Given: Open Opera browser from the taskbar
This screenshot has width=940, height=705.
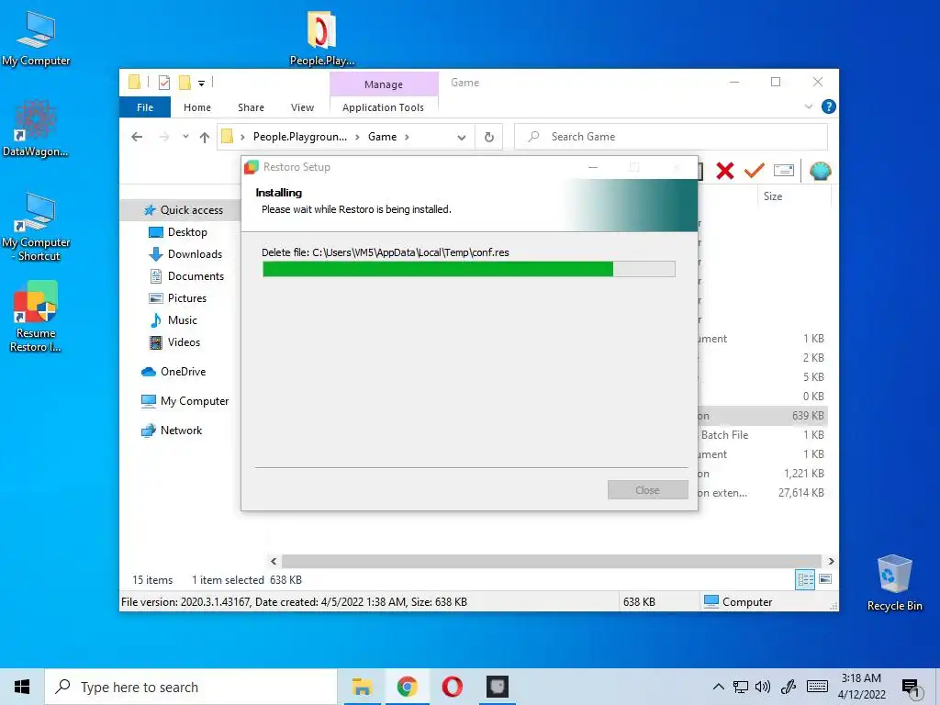Looking at the screenshot, I should pyautogui.click(x=452, y=687).
